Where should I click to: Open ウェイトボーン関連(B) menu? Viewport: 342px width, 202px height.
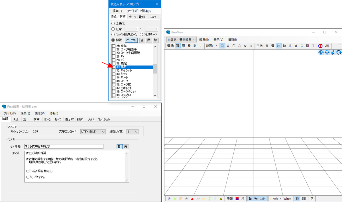pos(139,11)
